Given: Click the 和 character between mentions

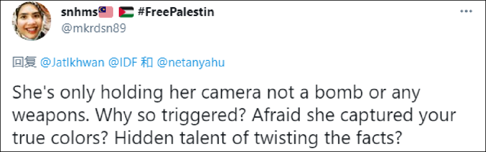Looking at the screenshot, I should click(147, 63).
